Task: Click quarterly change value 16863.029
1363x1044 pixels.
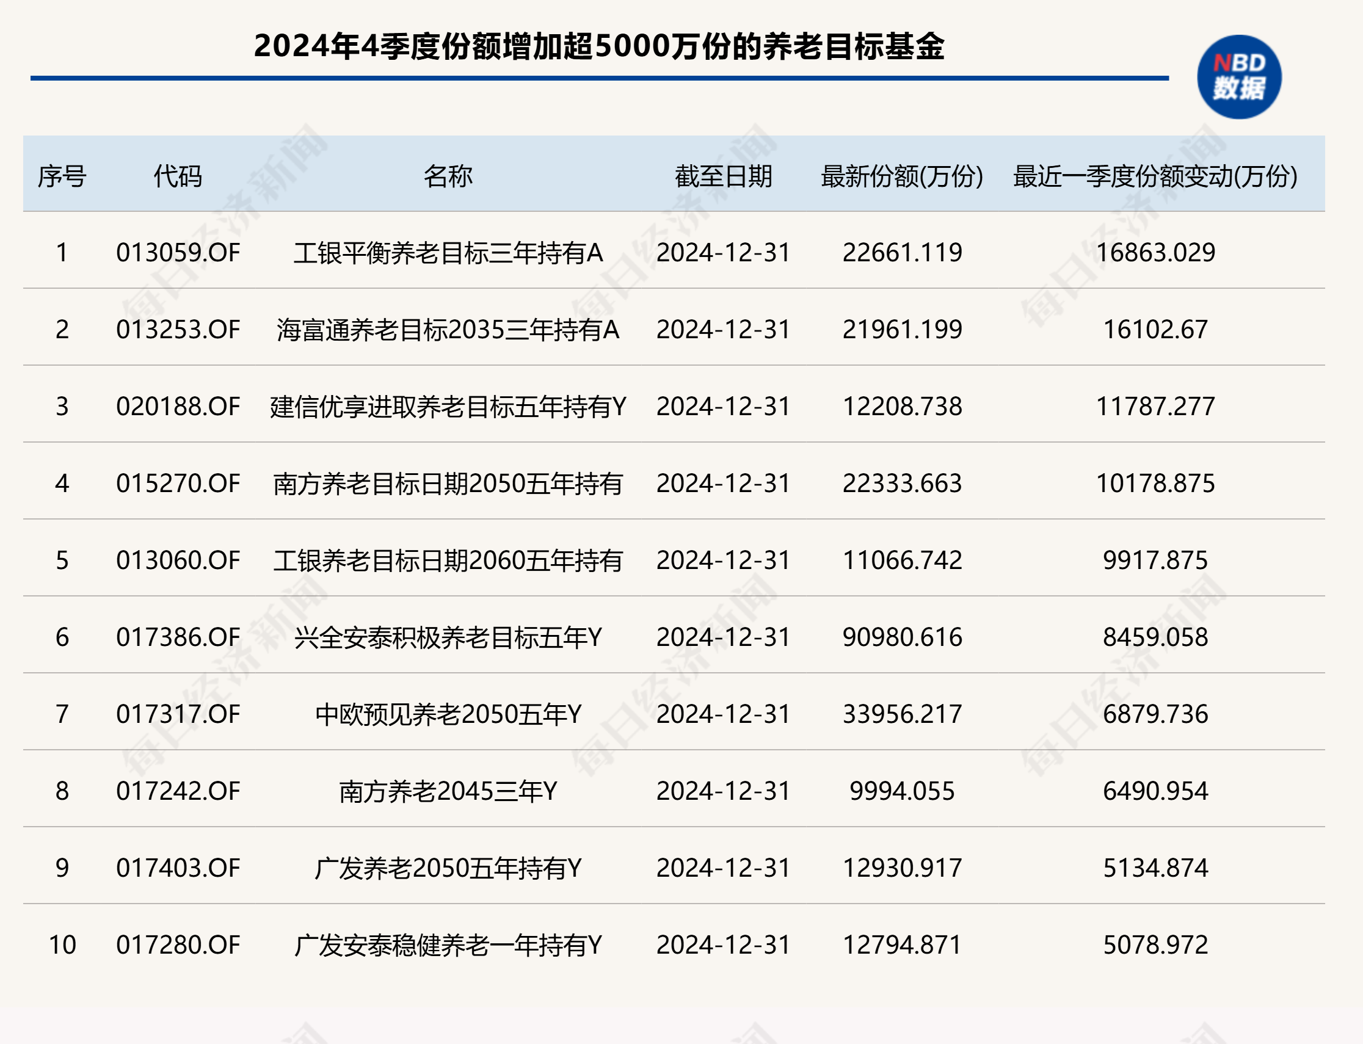Action: pyautogui.click(x=1155, y=253)
